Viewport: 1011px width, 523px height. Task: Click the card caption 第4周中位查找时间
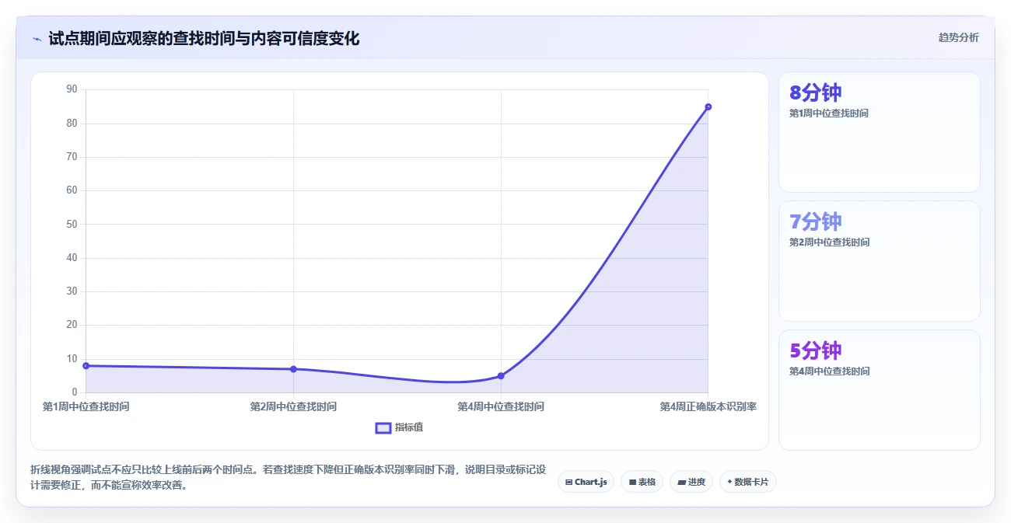coord(829,371)
